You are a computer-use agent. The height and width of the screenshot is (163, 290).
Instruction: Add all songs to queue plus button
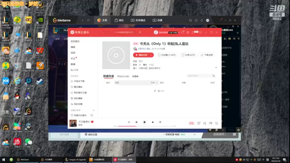pos(151,55)
